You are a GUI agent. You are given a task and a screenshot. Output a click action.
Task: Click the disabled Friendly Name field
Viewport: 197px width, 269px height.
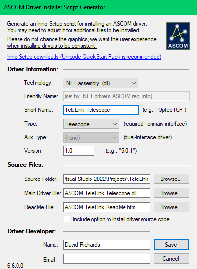(x=126, y=96)
